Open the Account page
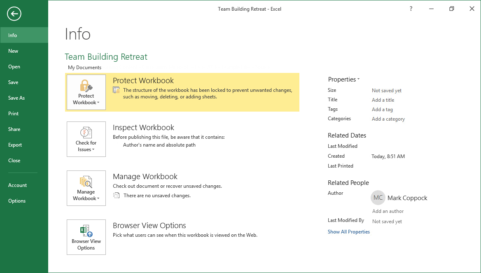Viewport: 481px width, 273px height. coord(18,185)
